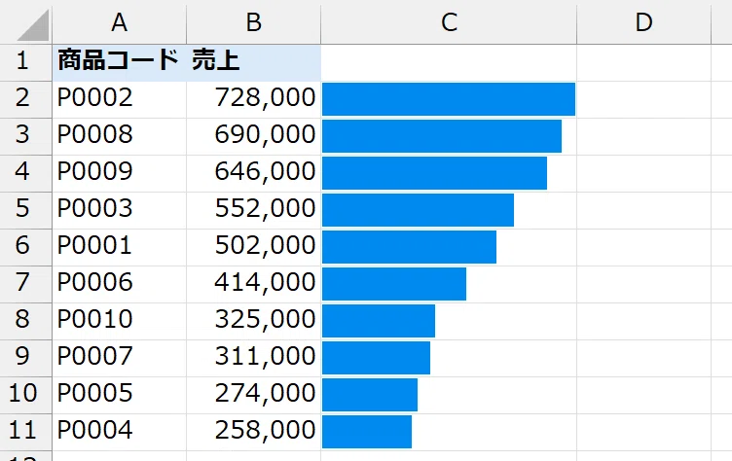Select row 8 header
The image size is (732, 461).
(x=25, y=321)
